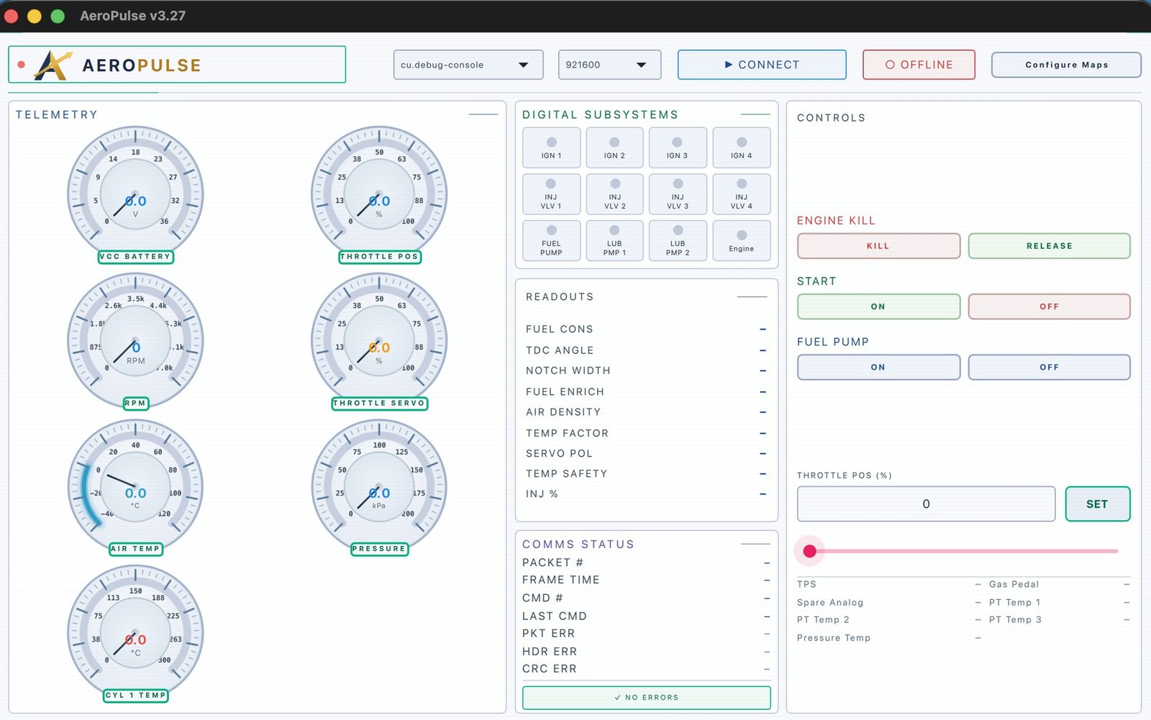
Task: Click the Gas Pedal sensor label
Action: (1014, 584)
